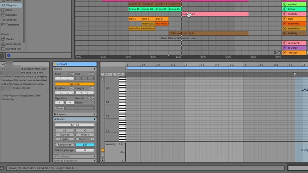
Task: Toggle Scale highlighting in piano roll
Action: click(118, 74)
